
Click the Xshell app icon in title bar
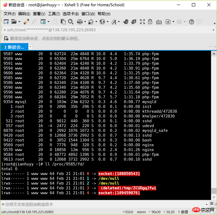pyautogui.click(x=5, y=5)
